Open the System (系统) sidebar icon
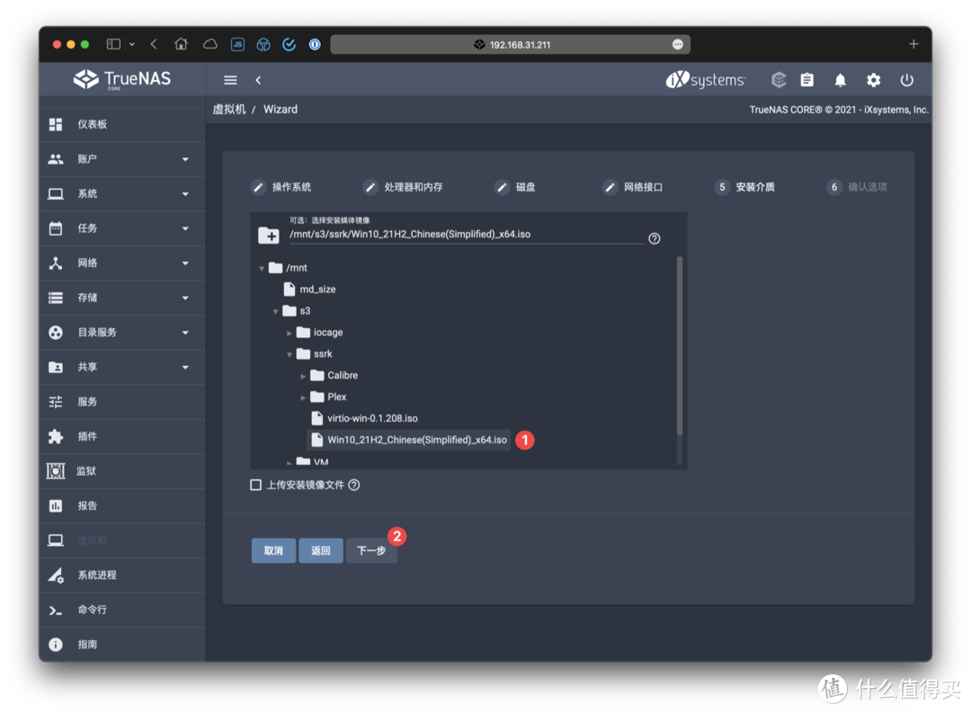The width and height of the screenshot is (971, 713). pos(56,194)
